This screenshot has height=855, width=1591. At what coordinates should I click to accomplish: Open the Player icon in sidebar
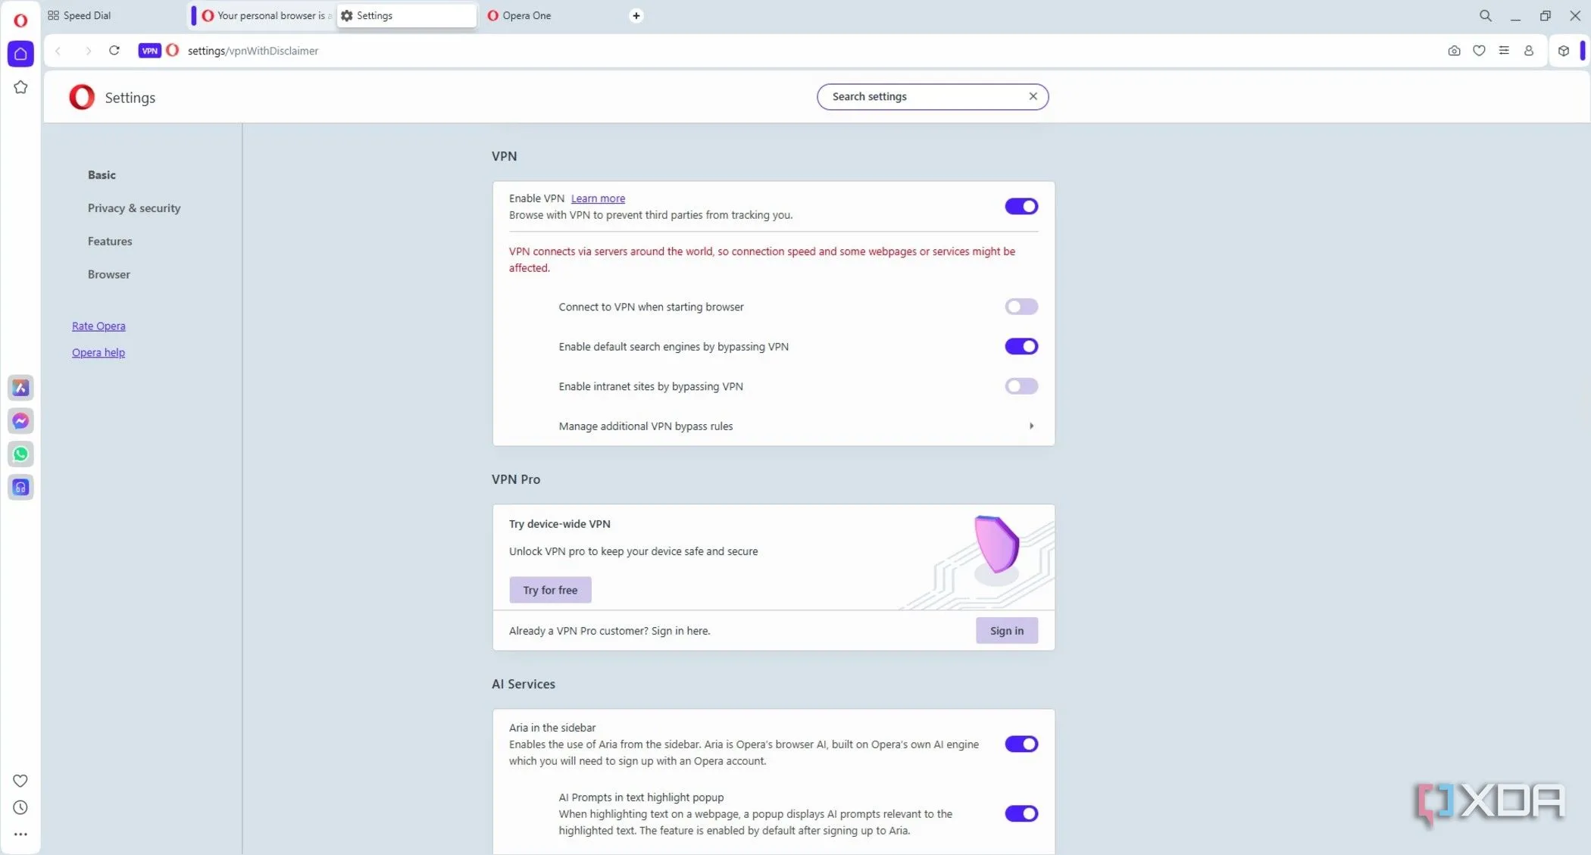[x=20, y=487]
